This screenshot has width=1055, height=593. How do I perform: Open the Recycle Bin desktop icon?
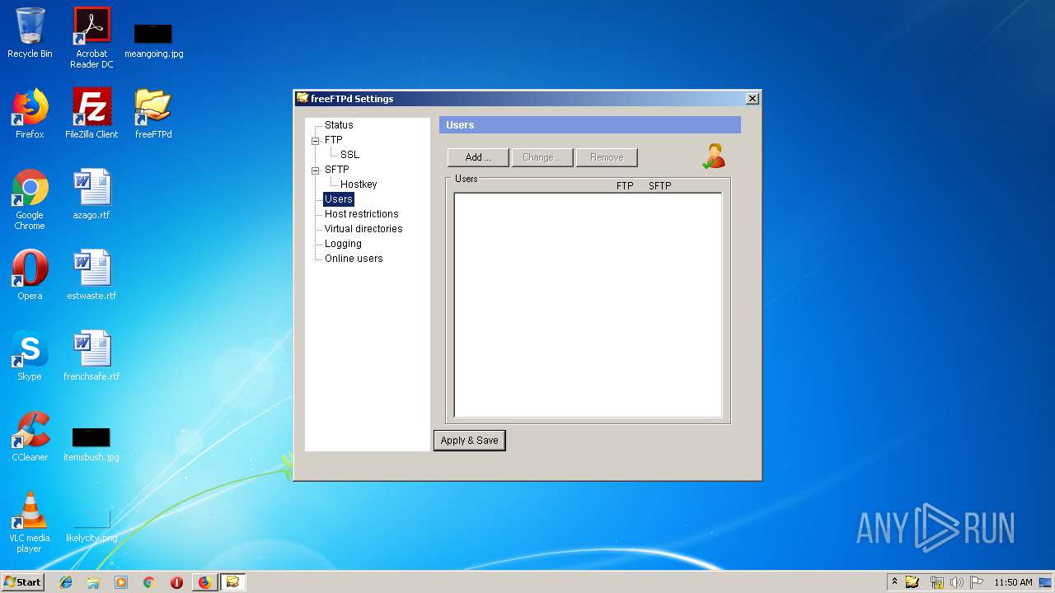[30, 33]
